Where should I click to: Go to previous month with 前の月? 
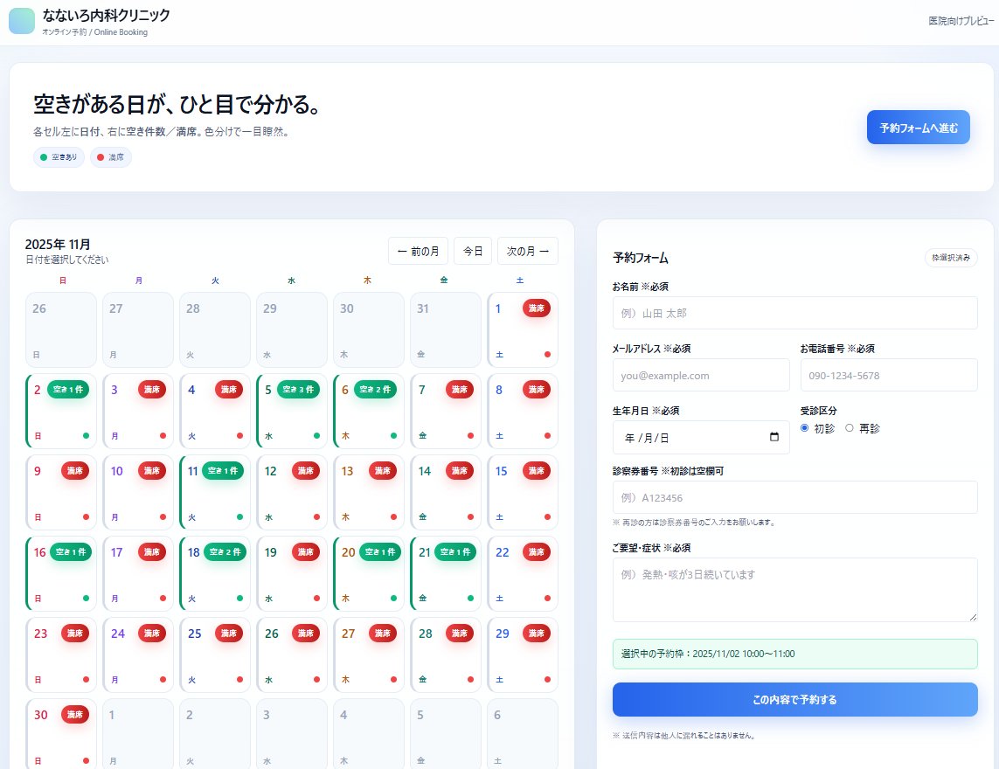(418, 251)
